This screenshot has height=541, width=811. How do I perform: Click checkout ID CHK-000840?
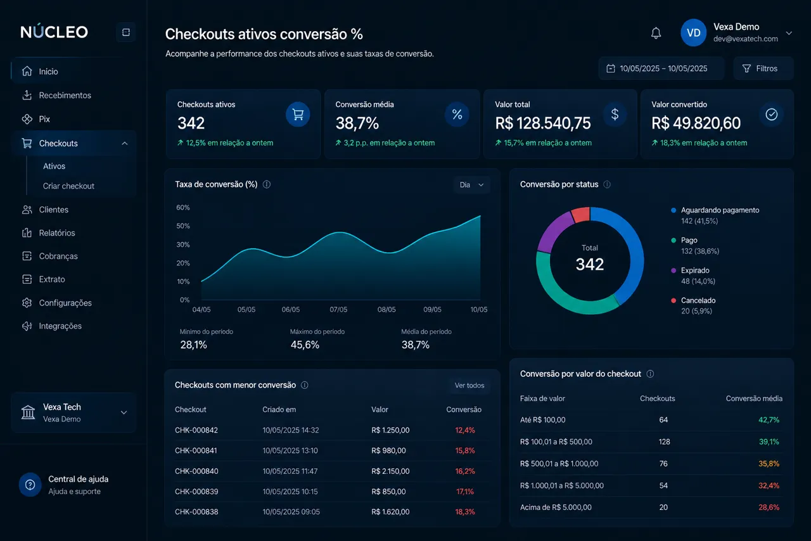(196, 471)
